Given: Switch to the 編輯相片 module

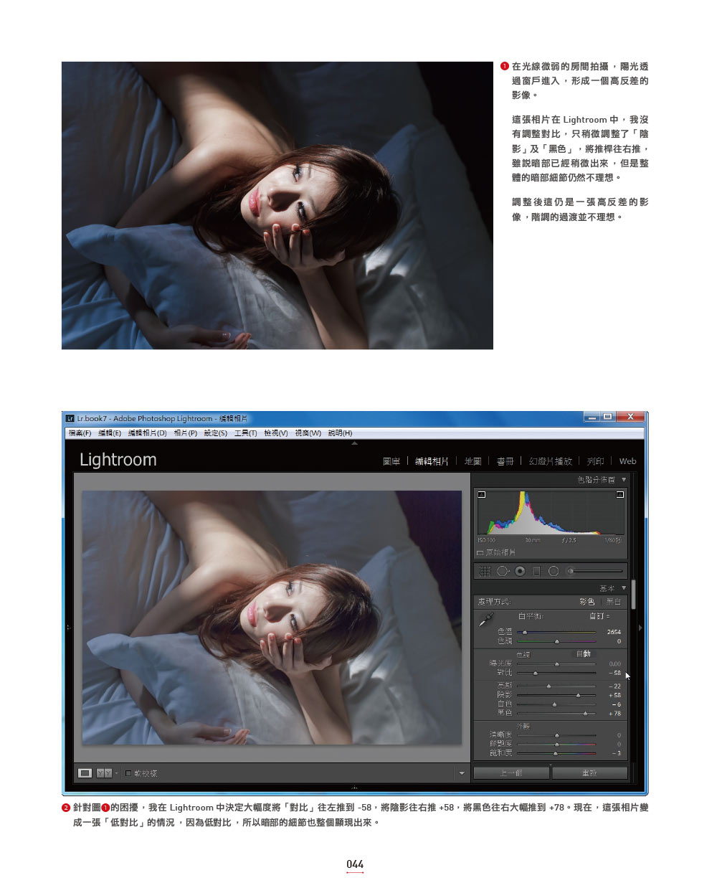Looking at the screenshot, I should point(432,461).
